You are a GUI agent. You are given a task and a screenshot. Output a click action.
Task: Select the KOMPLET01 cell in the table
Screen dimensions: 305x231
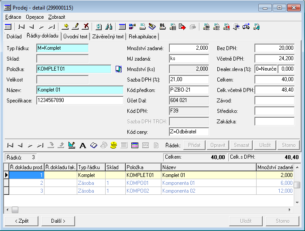(143, 175)
